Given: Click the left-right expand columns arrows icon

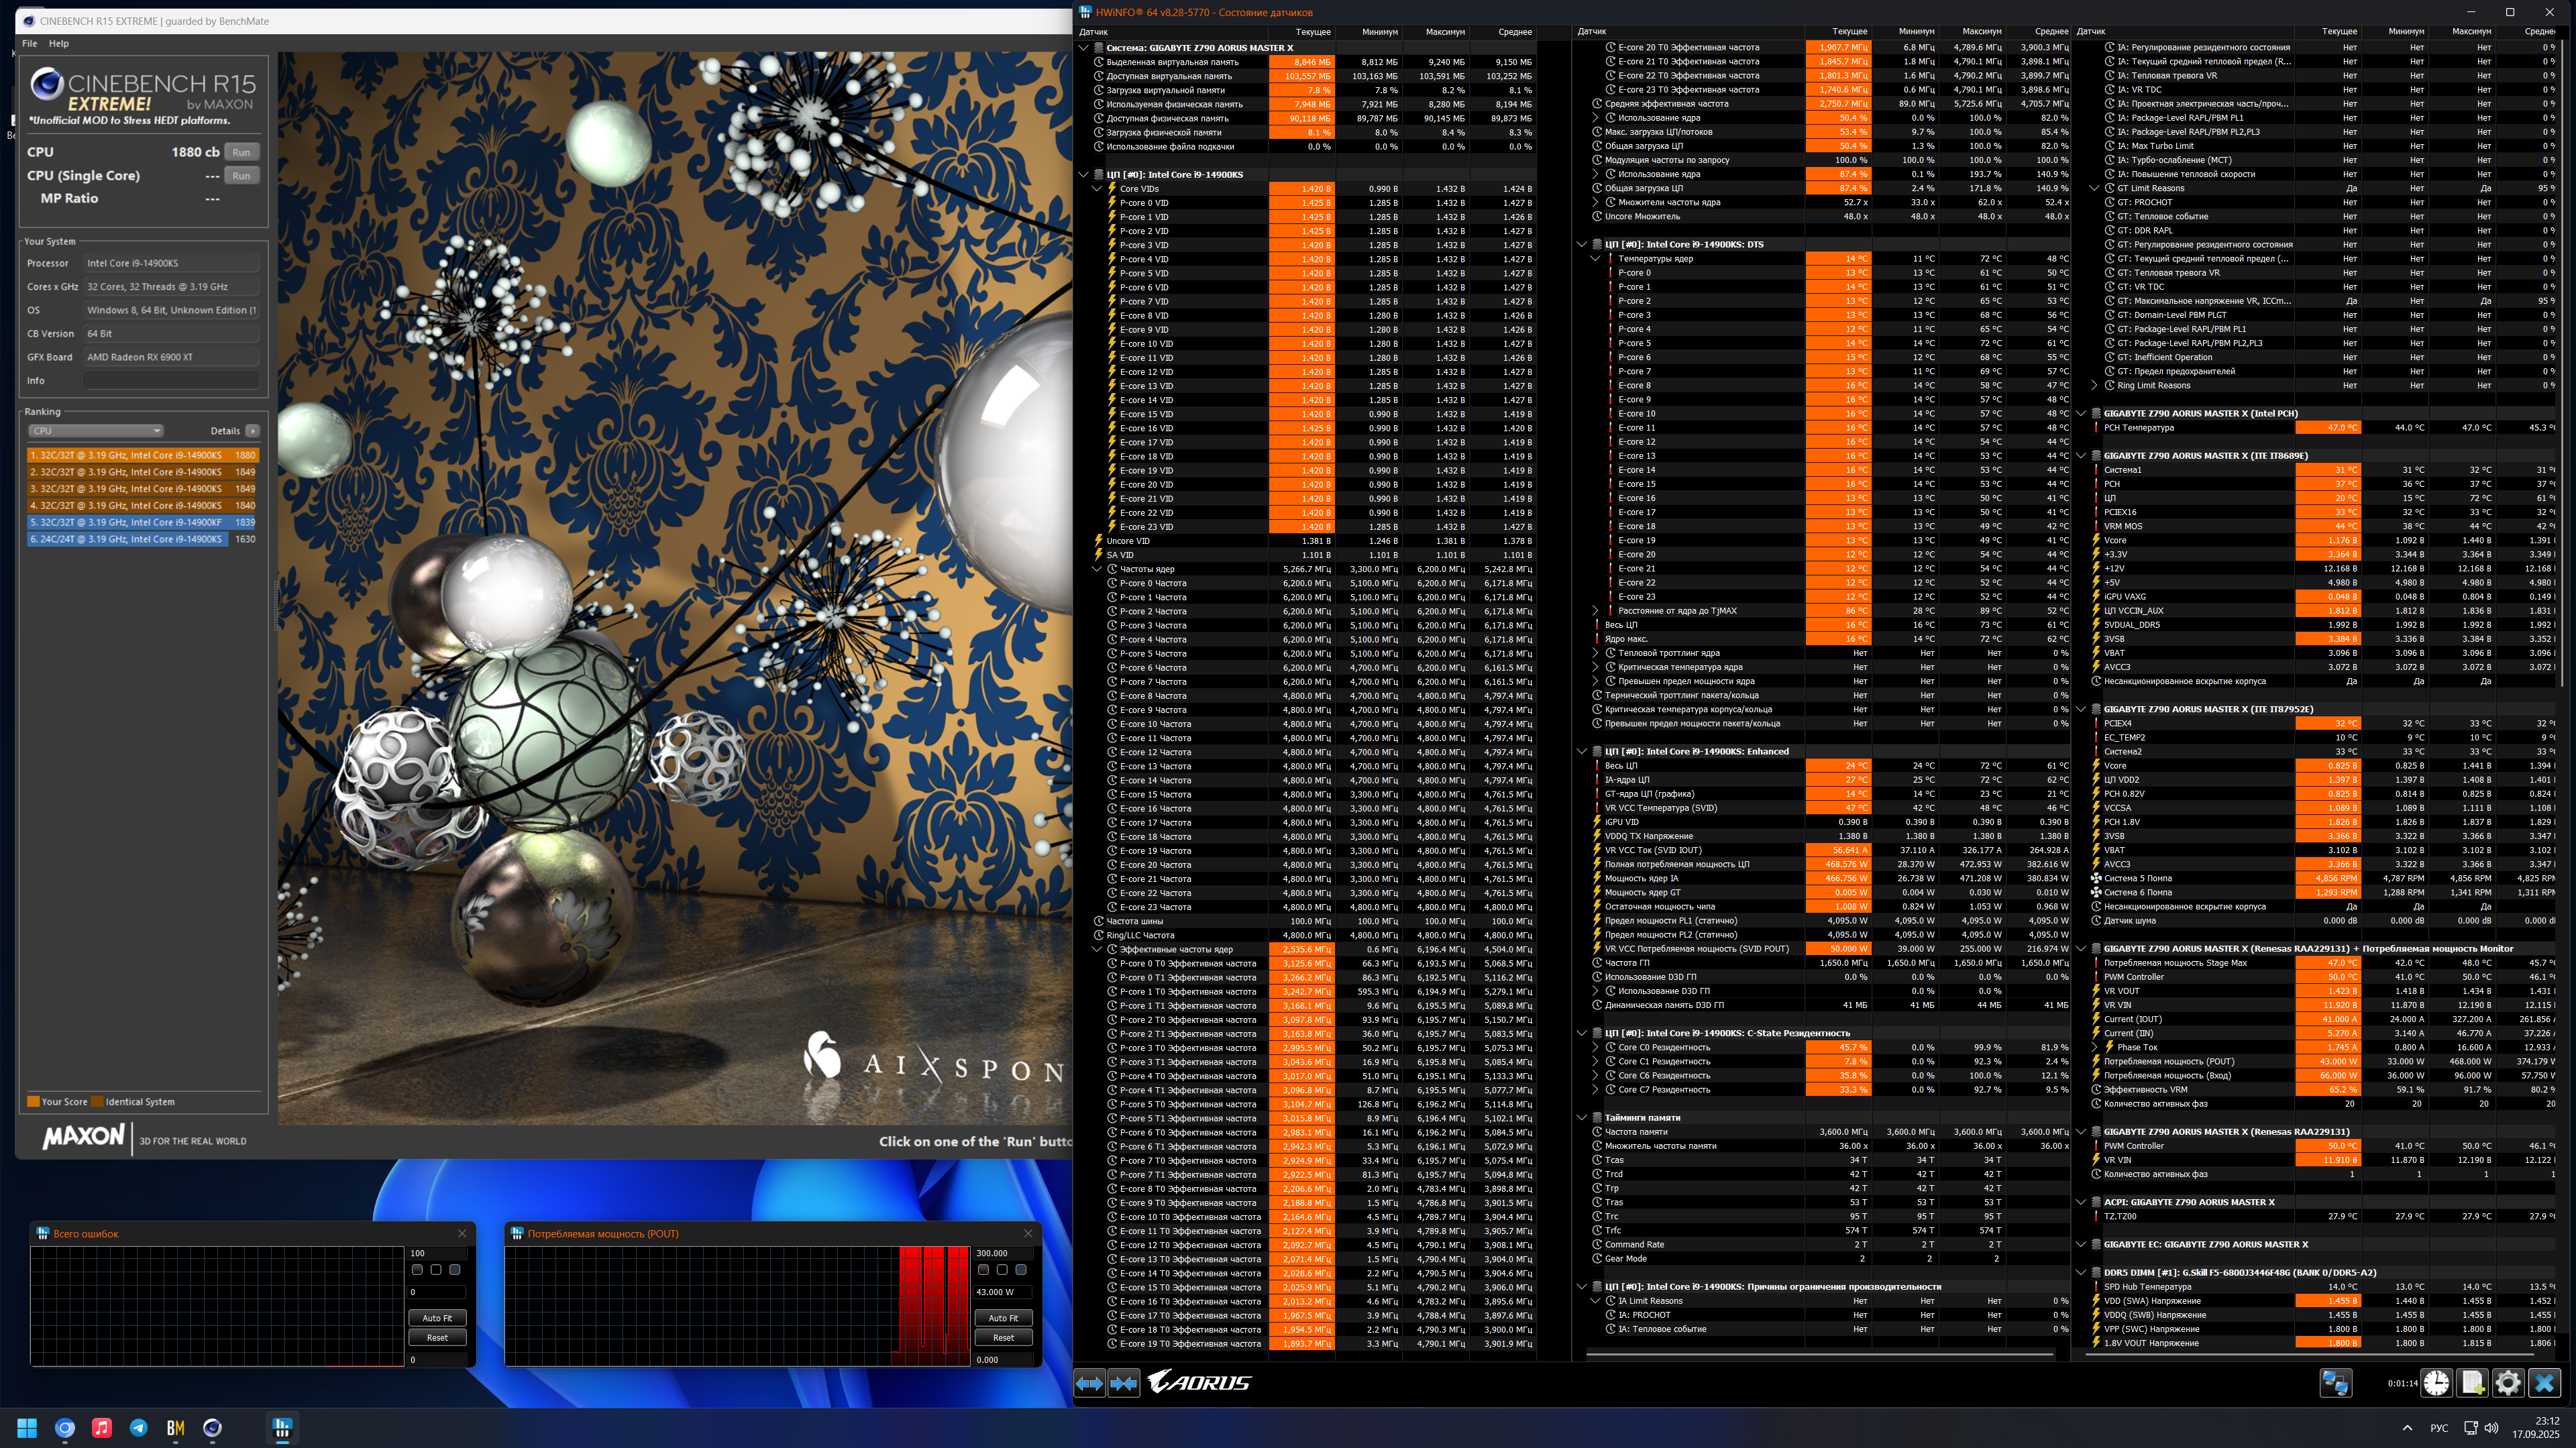Looking at the screenshot, I should [x=1090, y=1383].
